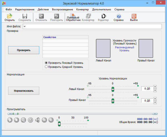Click the Открыть (Open) toolbar icon
The image size is (167, 137).
(x=9, y=17)
